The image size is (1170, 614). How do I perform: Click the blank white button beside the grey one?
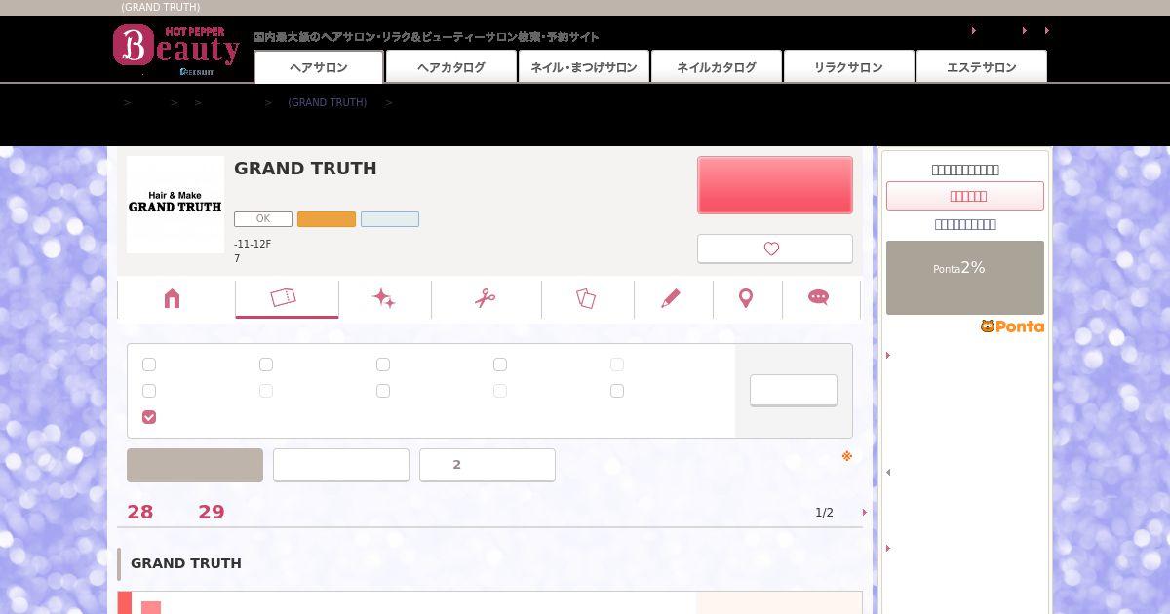pyautogui.click(x=341, y=465)
